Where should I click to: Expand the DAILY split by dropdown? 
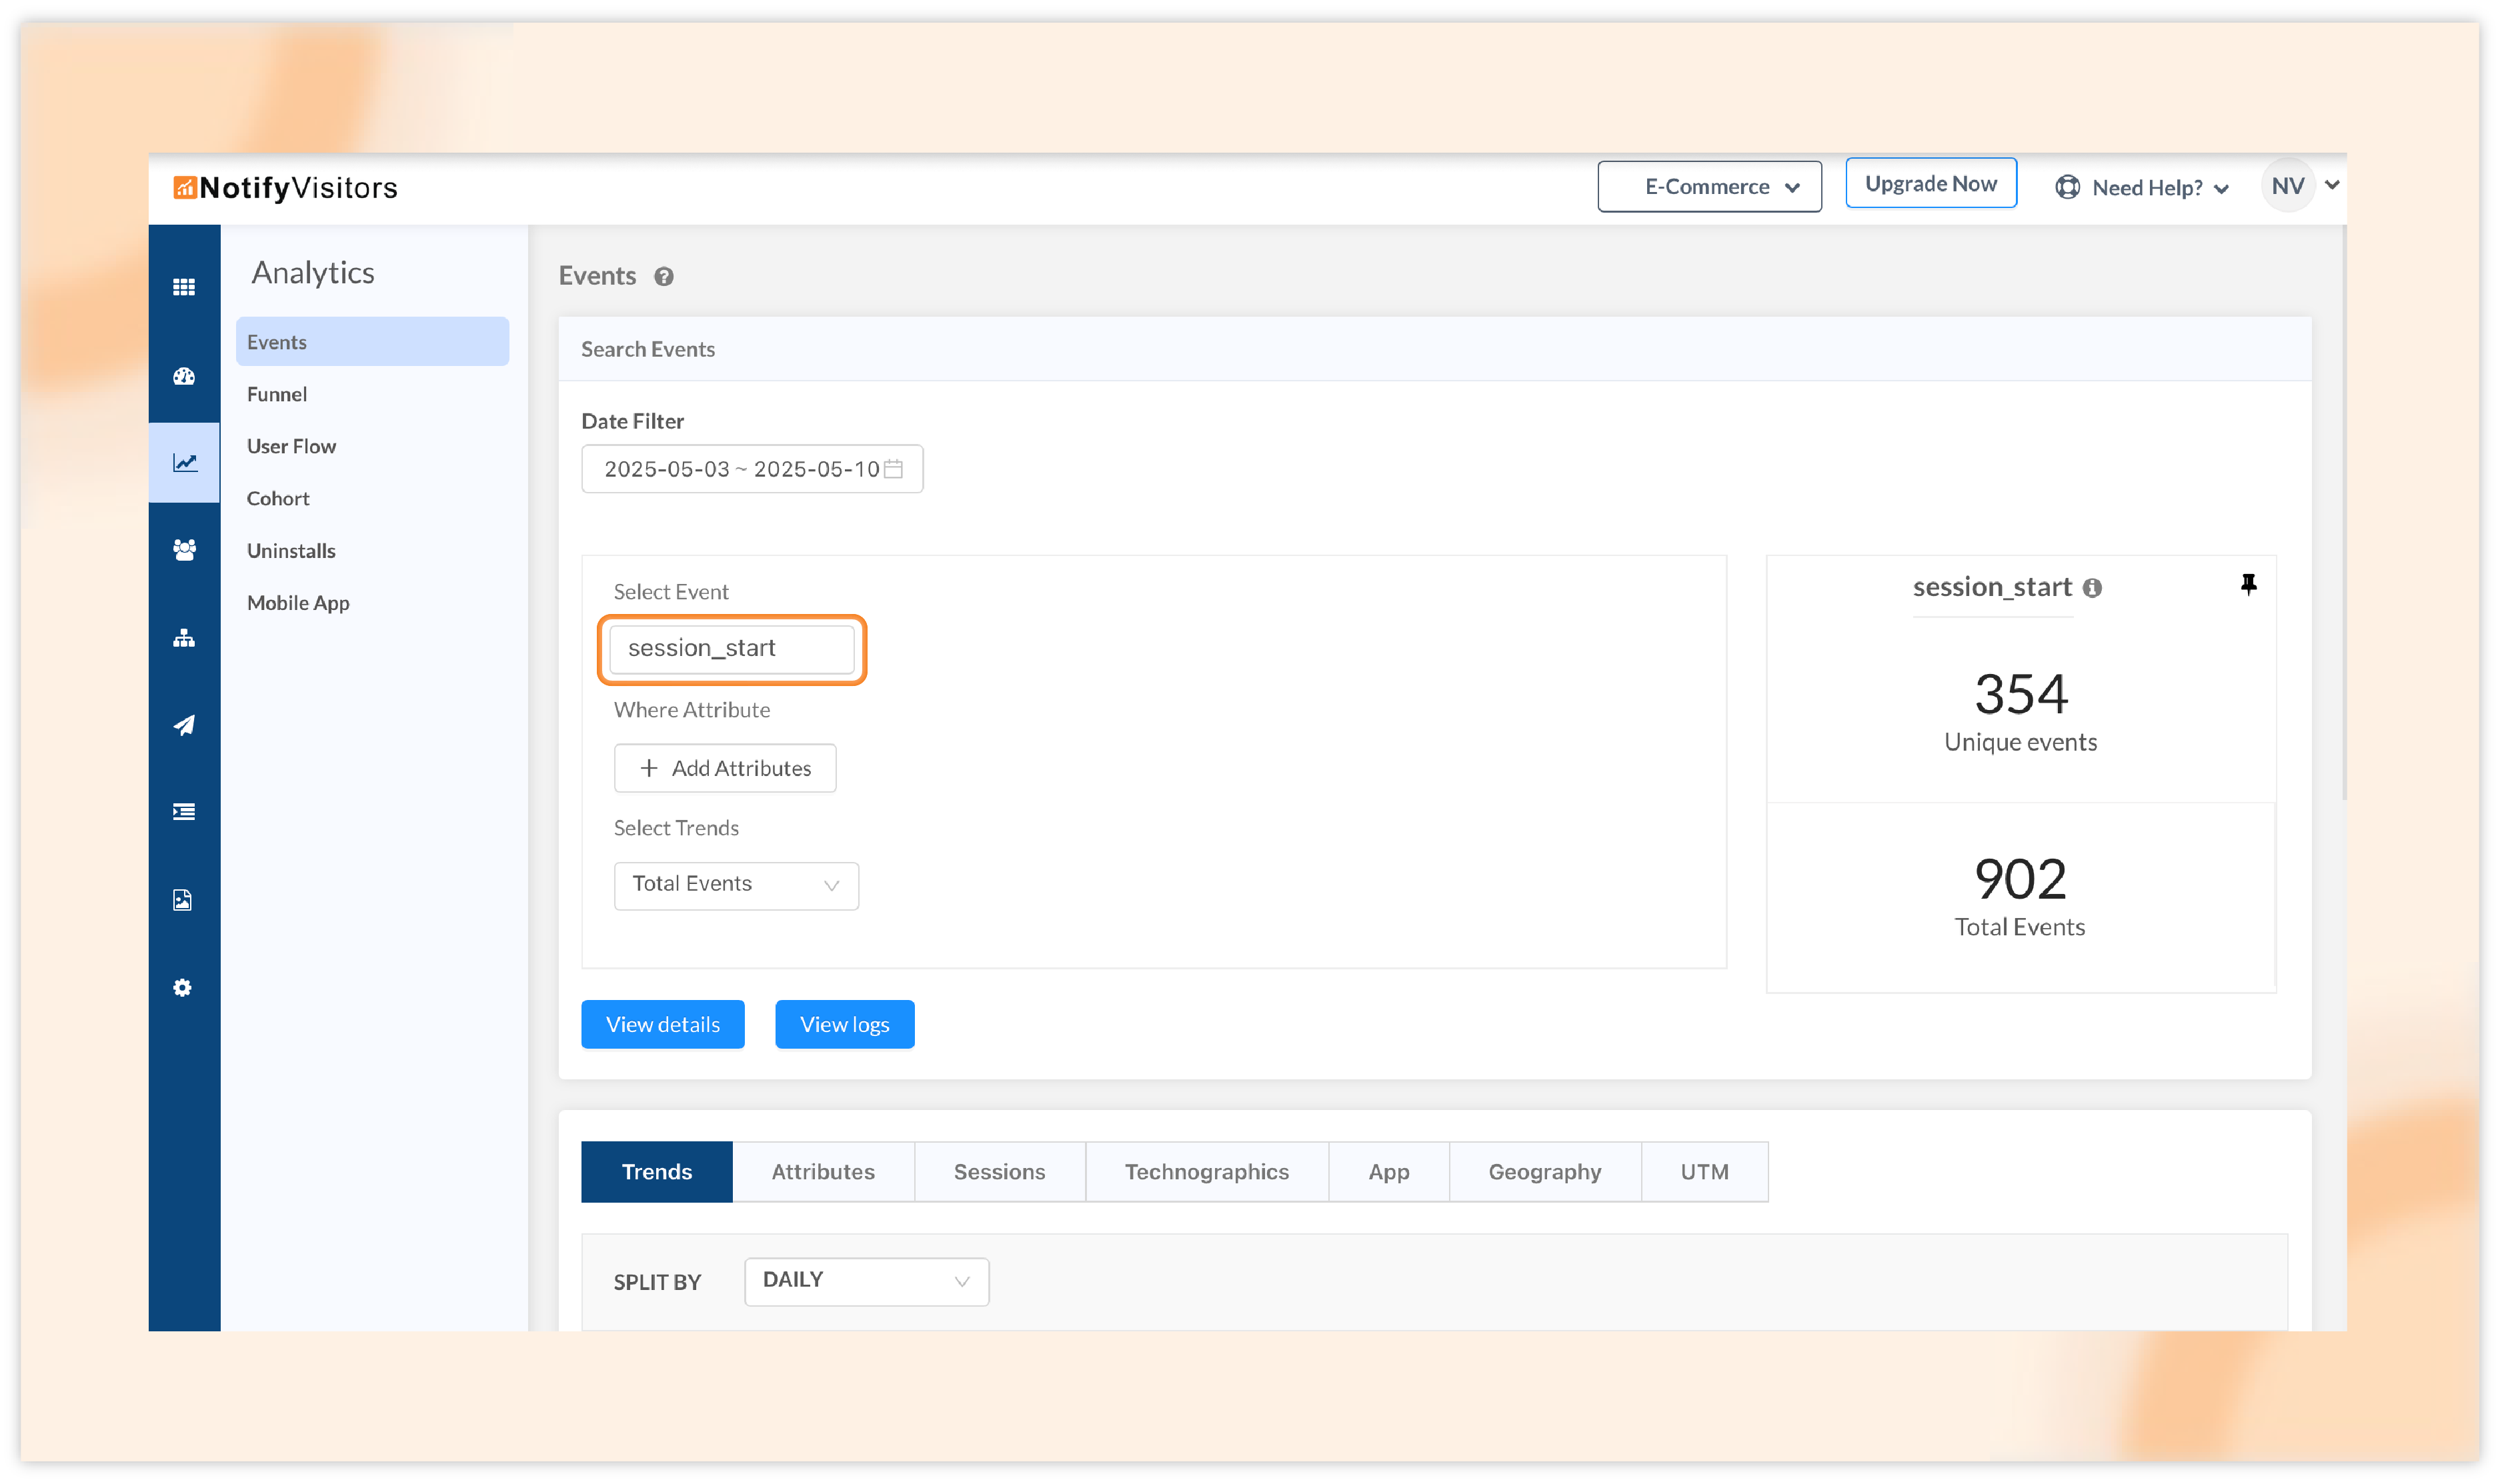pyautogui.click(x=866, y=1281)
